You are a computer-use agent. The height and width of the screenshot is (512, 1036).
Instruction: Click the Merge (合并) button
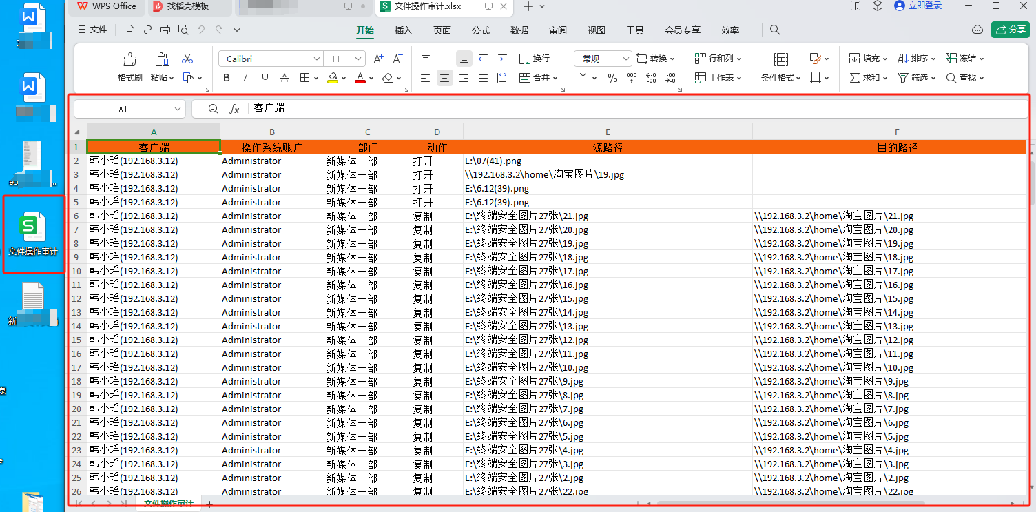pyautogui.click(x=538, y=78)
